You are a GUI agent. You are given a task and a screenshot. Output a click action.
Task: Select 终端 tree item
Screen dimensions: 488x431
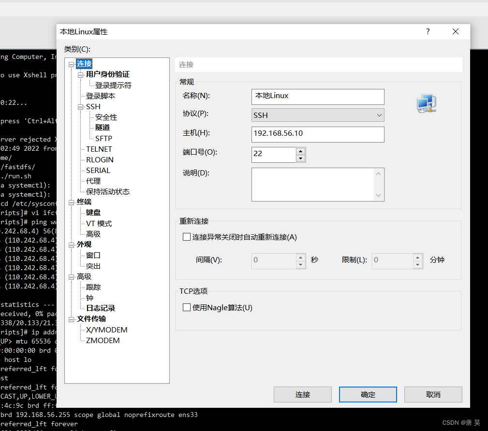84,202
